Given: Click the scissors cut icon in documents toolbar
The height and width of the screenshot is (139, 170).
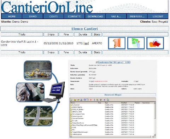Looking at the screenshot, I should pos(94,100).
